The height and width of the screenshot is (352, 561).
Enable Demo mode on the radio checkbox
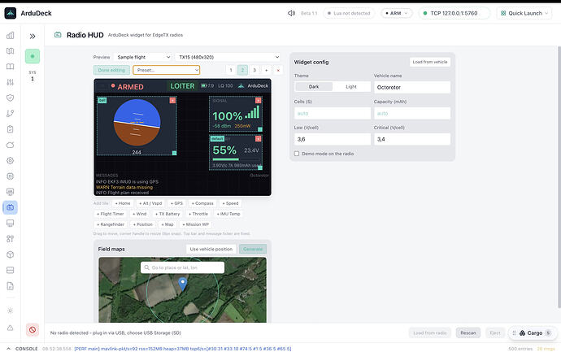pos(297,154)
